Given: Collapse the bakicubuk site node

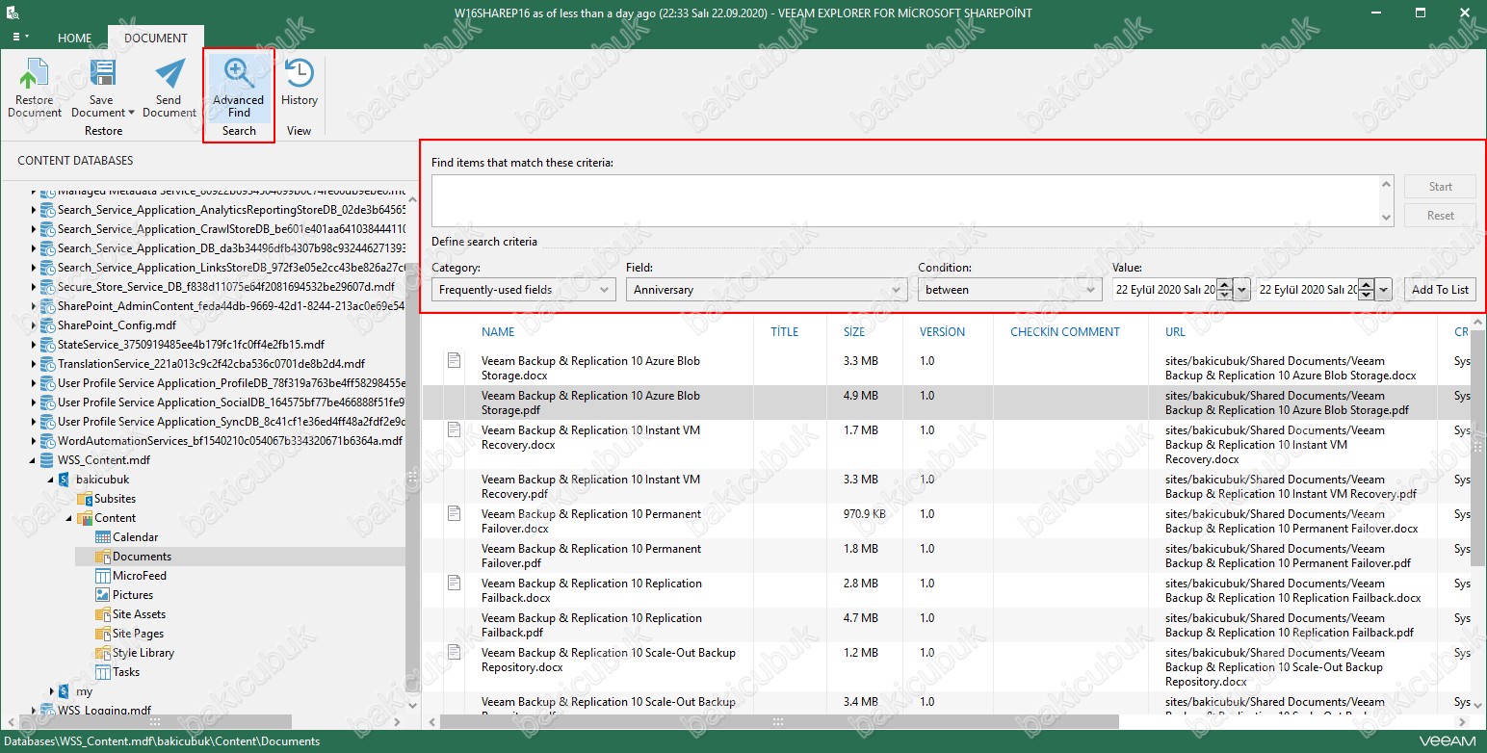Looking at the screenshot, I should tap(52, 480).
